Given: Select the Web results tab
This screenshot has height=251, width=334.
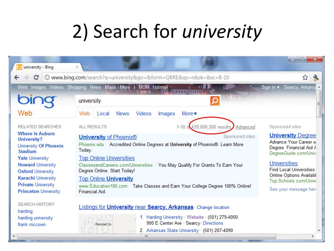Looking at the screenshot, I should [84, 113].
